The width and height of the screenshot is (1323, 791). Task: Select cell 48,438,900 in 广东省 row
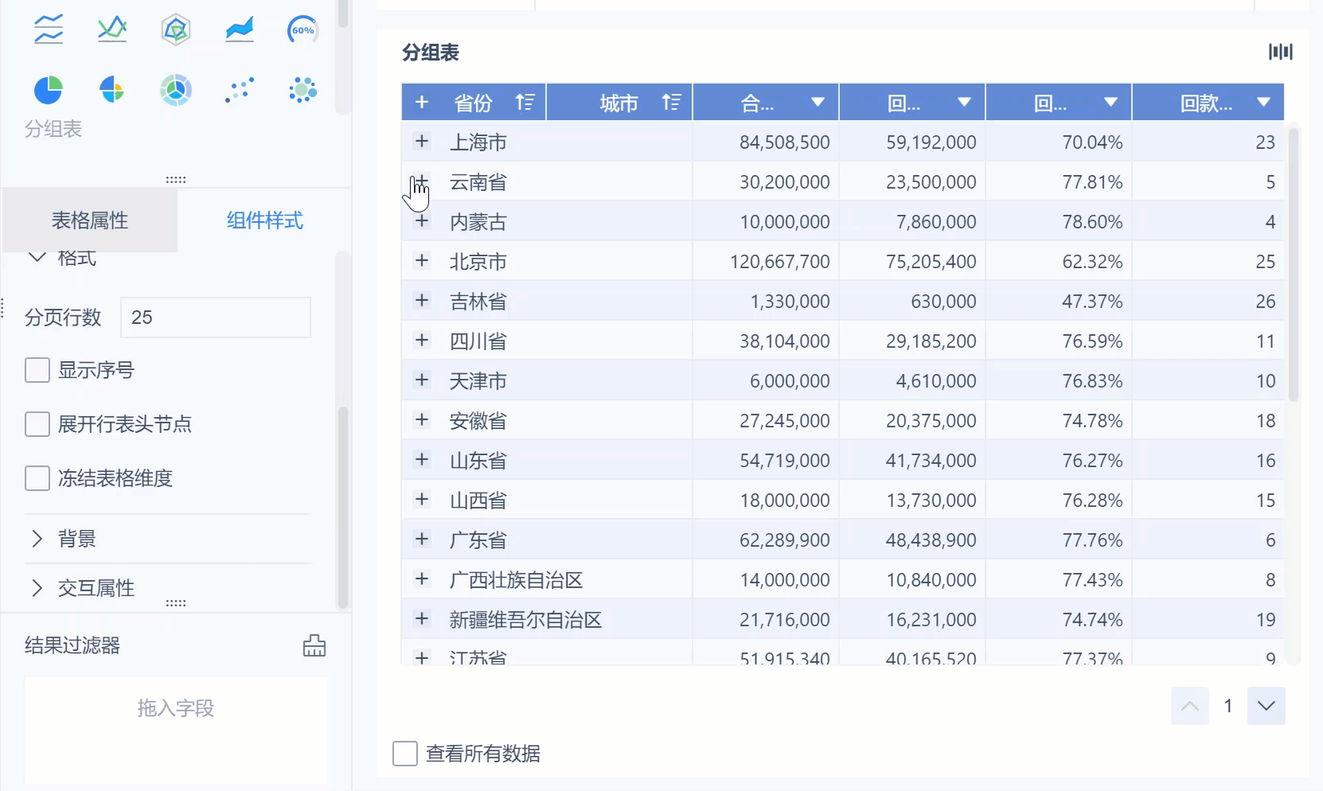[x=912, y=540]
